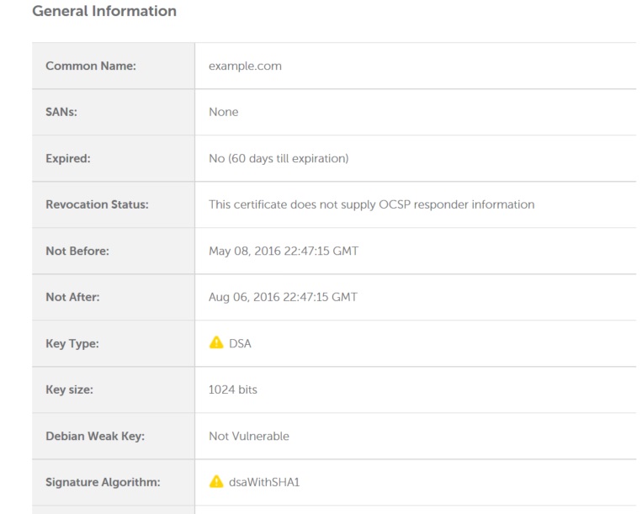The height and width of the screenshot is (514, 642).
Task: Click the Signature Algorithm warning triangle icon
Action: coord(216,481)
